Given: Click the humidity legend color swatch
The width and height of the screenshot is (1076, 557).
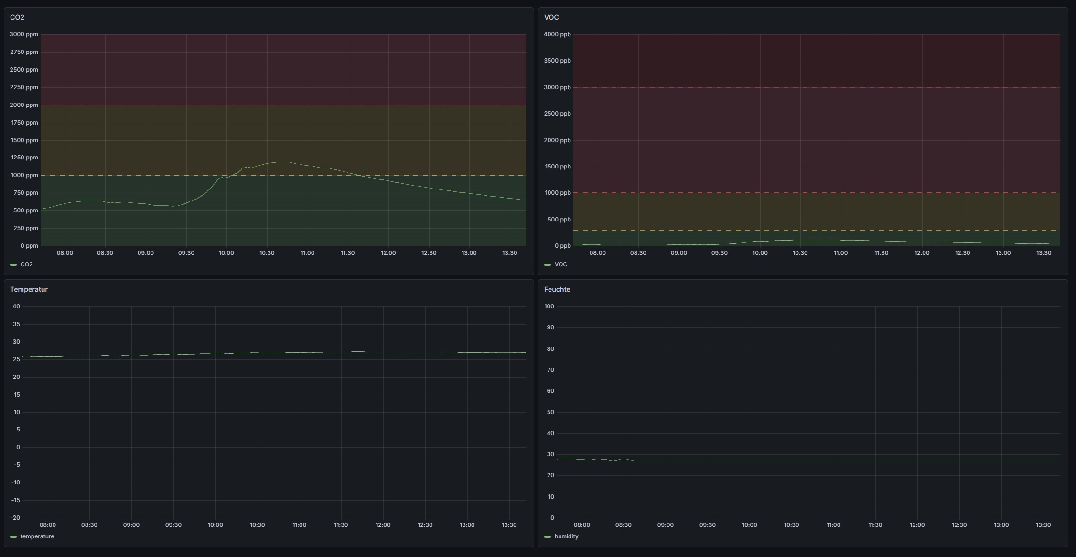Looking at the screenshot, I should (548, 537).
